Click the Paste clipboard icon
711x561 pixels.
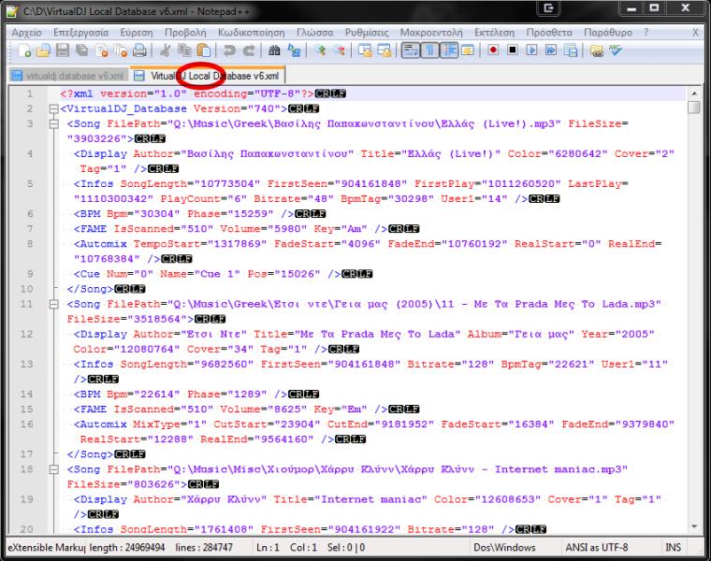tap(204, 50)
